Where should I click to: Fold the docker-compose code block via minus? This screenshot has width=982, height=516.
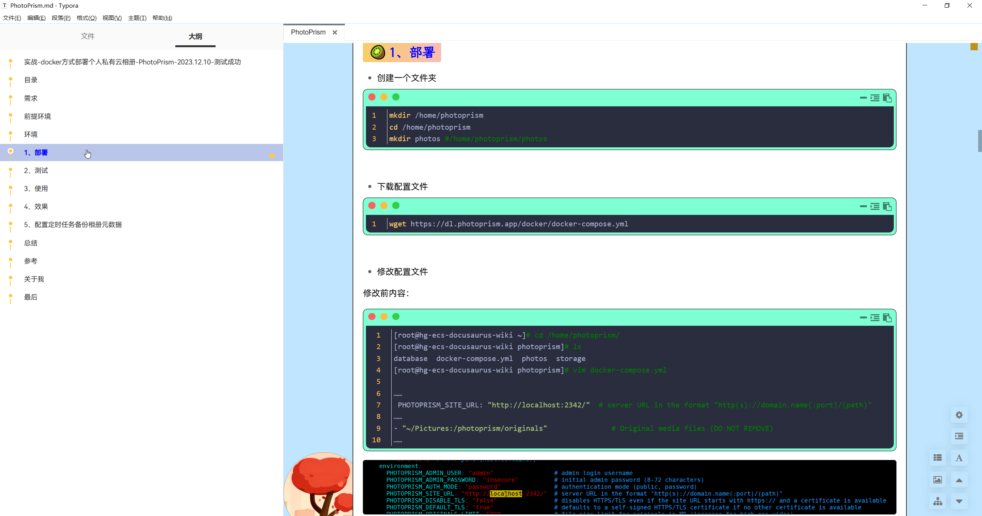(863, 318)
